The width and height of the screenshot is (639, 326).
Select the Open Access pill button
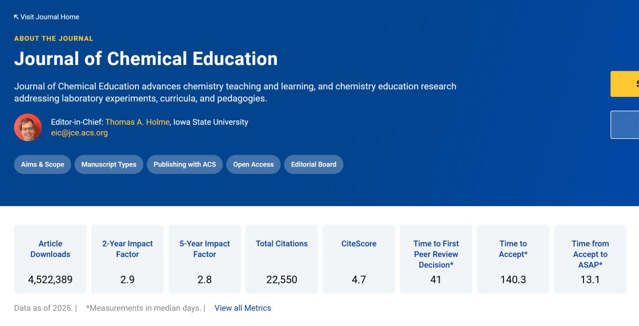click(253, 165)
